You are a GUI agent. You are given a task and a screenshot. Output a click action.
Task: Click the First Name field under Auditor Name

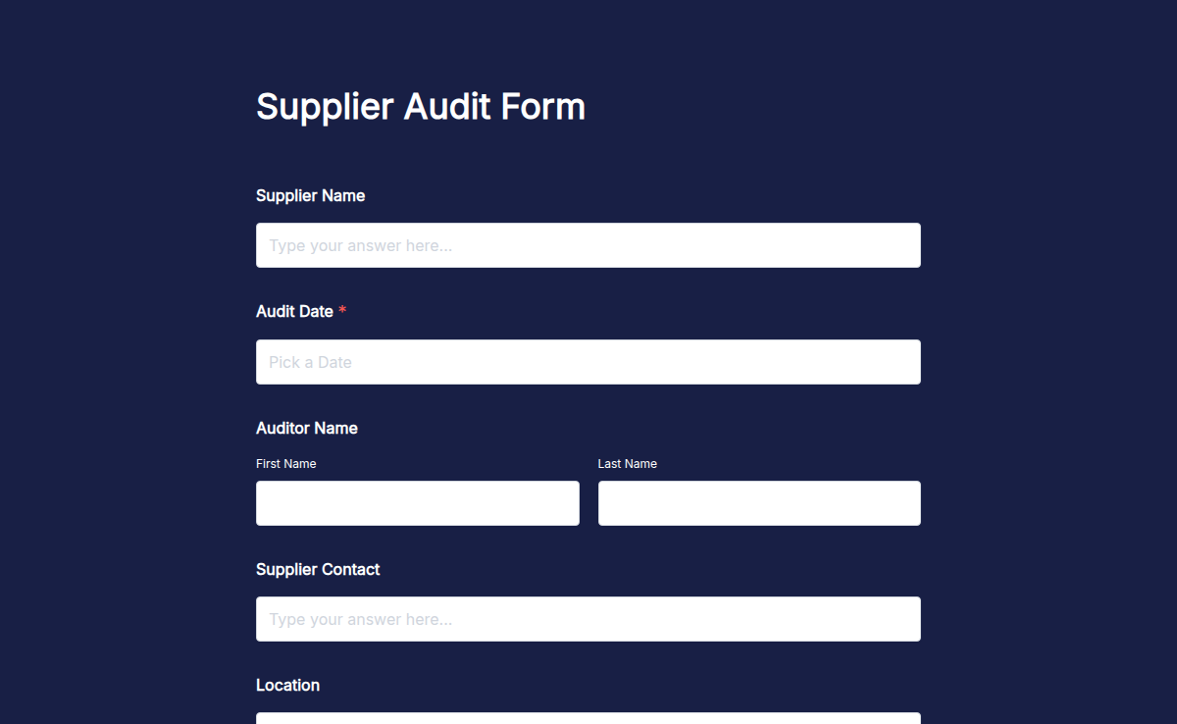click(417, 502)
